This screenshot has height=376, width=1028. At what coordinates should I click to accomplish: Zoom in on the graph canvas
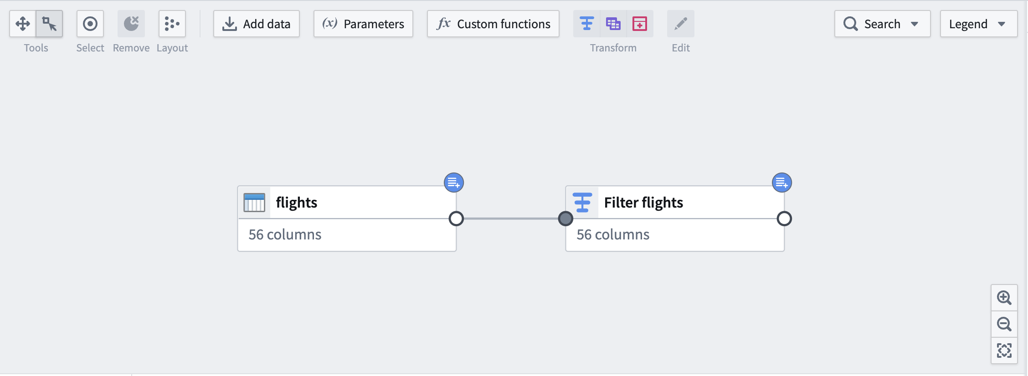1004,298
